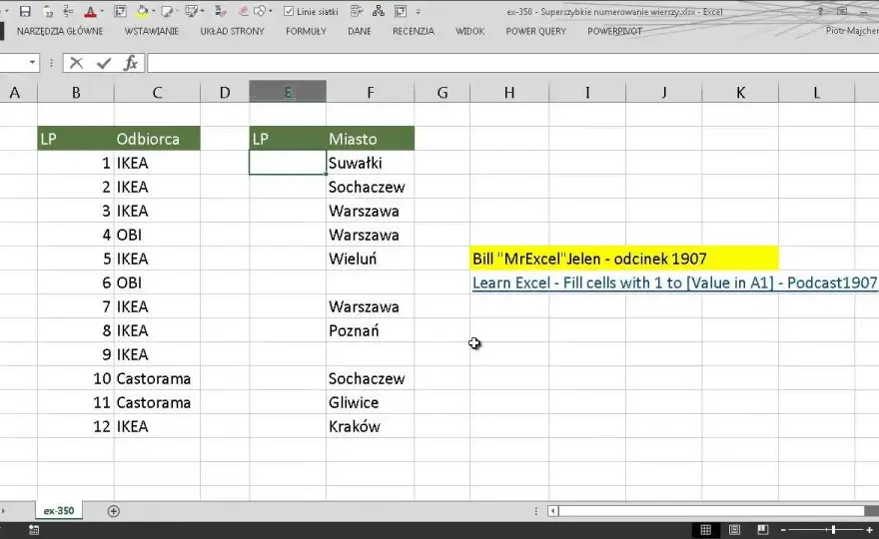Select column B header

76,92
